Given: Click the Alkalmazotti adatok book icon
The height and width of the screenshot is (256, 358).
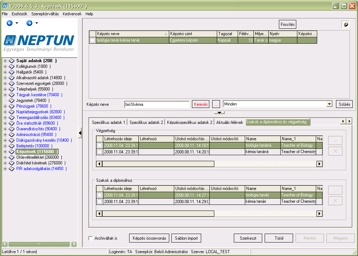Looking at the screenshot, I should (x=12, y=78).
